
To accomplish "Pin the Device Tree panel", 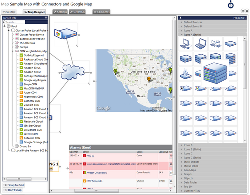I will tap(46, 18).
